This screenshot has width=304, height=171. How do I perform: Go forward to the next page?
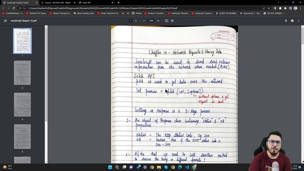pyautogui.click(x=9, y=9)
